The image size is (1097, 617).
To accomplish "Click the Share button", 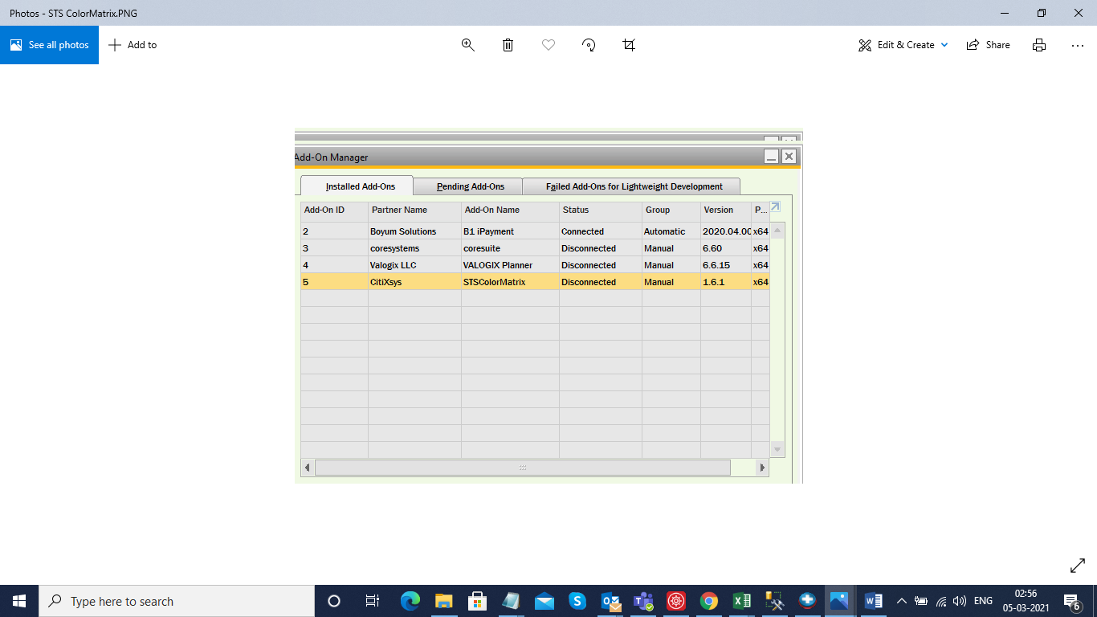I will click(989, 45).
